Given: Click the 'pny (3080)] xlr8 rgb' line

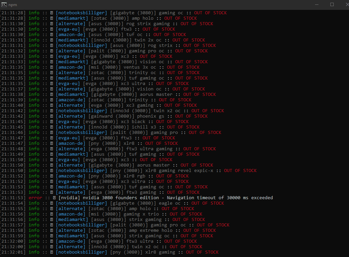Looking at the screenshot, I should 94,176.
